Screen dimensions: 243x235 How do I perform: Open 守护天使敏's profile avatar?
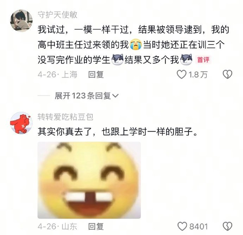tap(21, 21)
